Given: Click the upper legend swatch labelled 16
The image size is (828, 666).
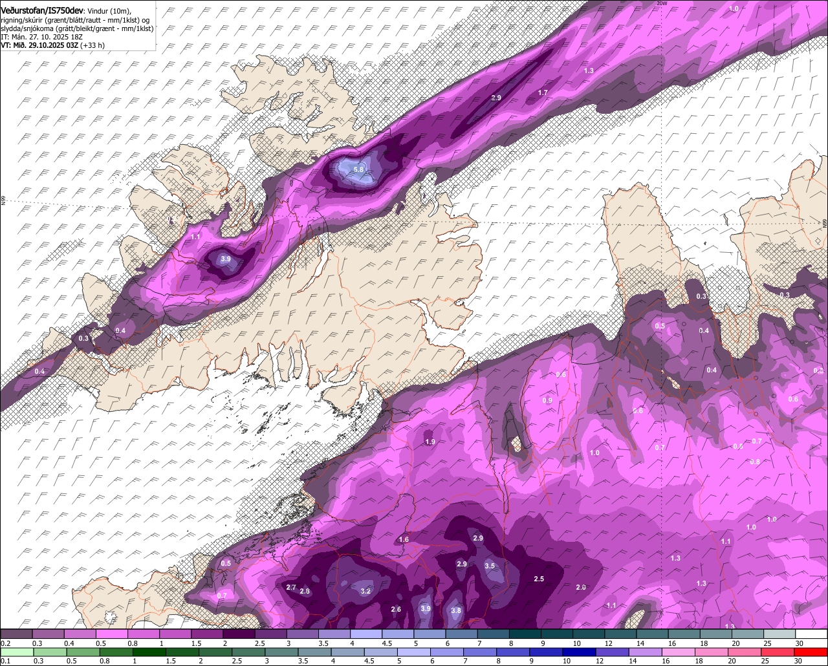Looking at the screenshot, I should [684, 634].
